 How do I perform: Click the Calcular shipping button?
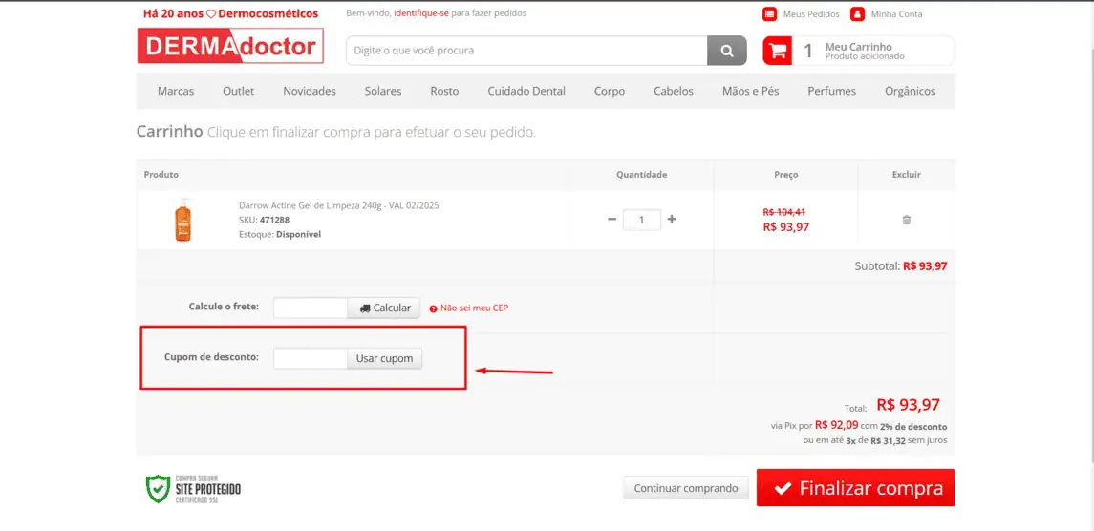(384, 308)
